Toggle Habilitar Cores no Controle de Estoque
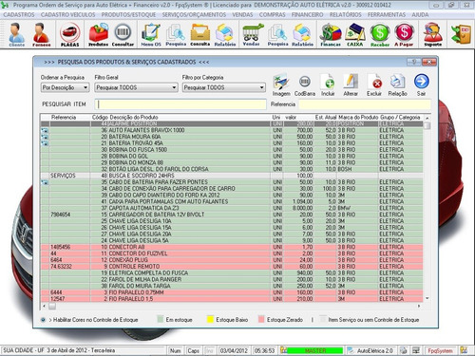 (43, 320)
